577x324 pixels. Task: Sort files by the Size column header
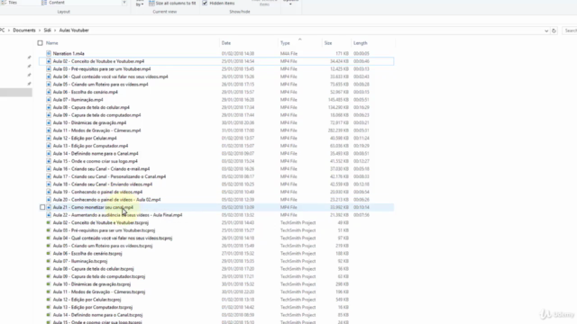click(x=328, y=43)
